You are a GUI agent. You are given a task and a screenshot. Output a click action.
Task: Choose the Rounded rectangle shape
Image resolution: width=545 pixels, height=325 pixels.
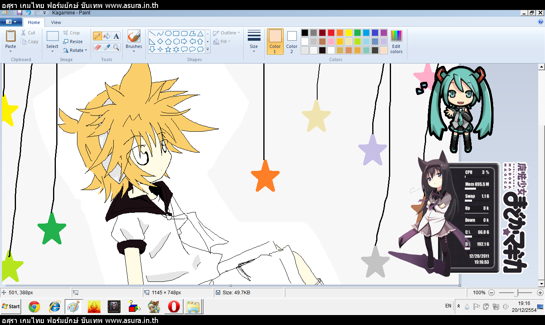[184, 34]
